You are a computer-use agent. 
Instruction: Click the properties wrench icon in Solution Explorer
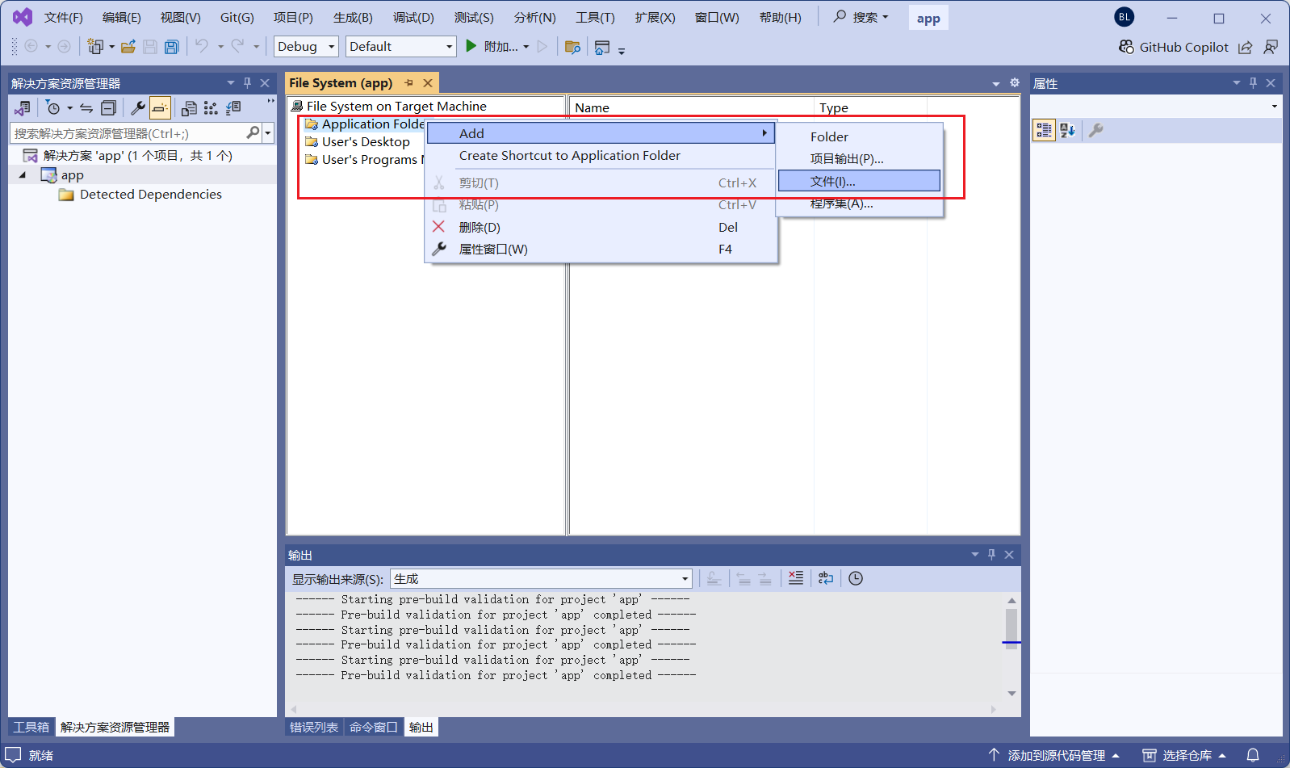click(x=138, y=107)
